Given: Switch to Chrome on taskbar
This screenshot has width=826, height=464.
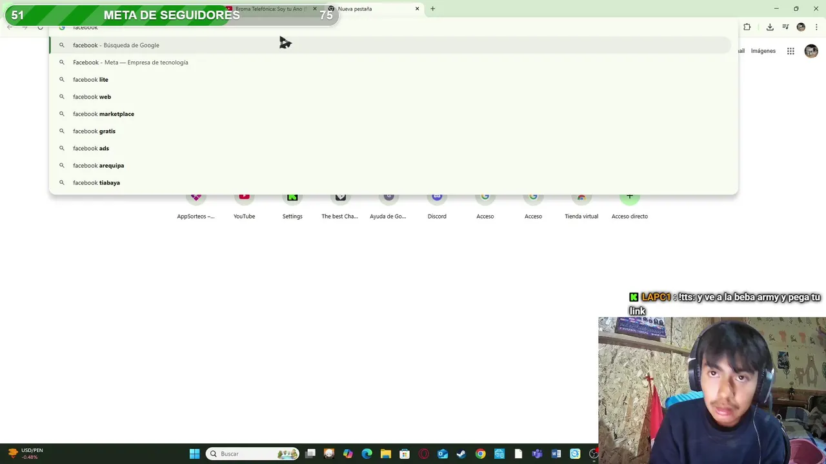Looking at the screenshot, I should pos(480,454).
